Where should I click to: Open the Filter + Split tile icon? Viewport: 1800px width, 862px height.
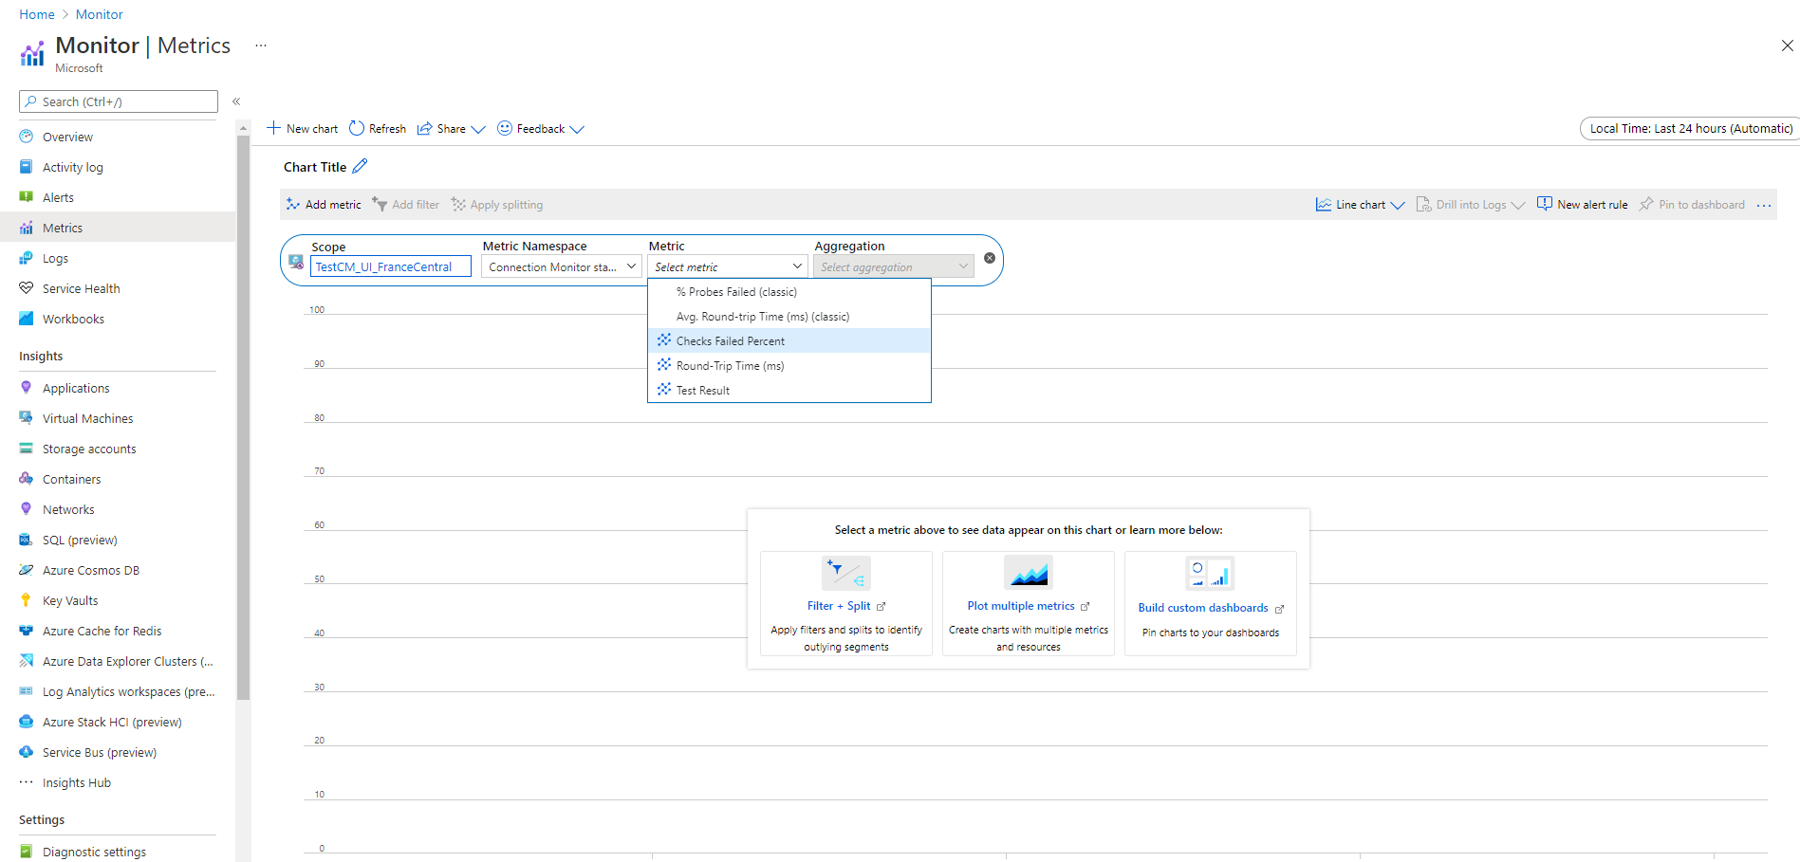coord(845,574)
